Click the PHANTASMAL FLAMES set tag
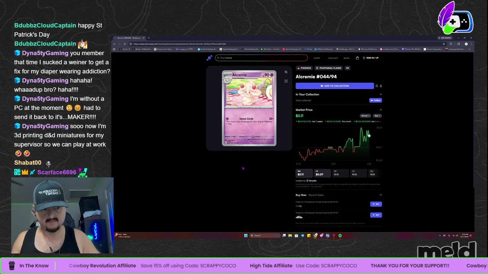This screenshot has width=488, height=274. 329,68
